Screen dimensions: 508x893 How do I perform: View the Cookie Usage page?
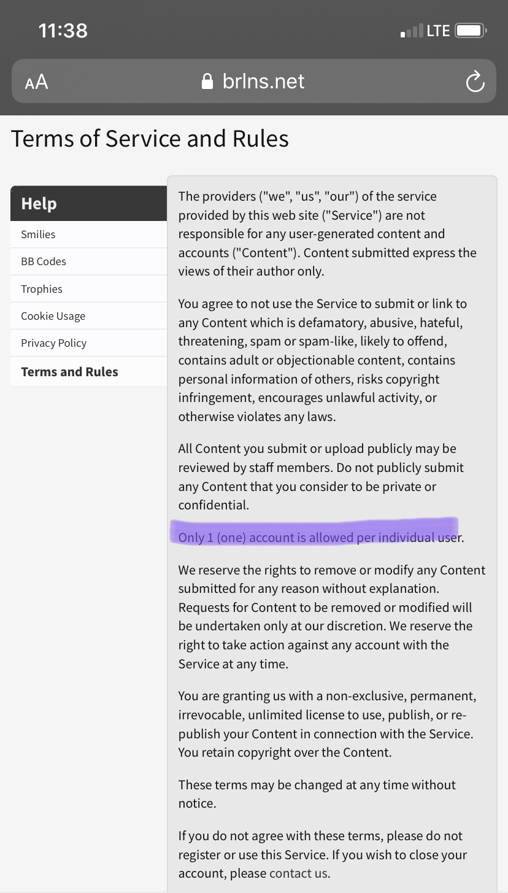88,316
